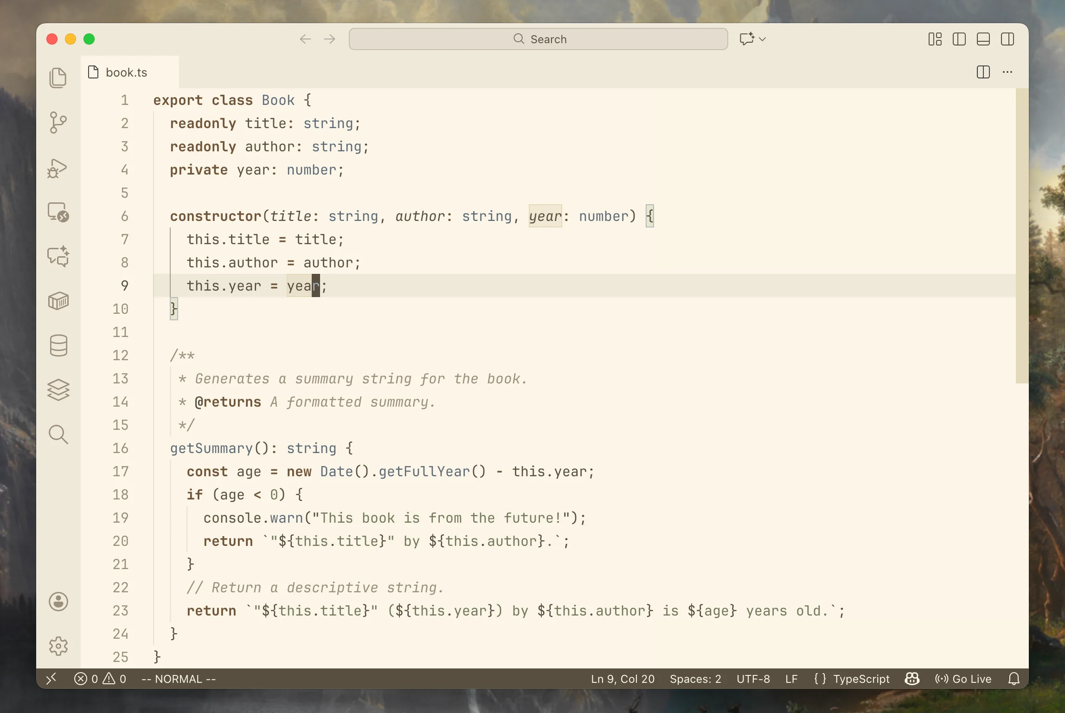Open the Containers view in the activity bar
This screenshot has width=1065, height=713.
[x=58, y=301]
